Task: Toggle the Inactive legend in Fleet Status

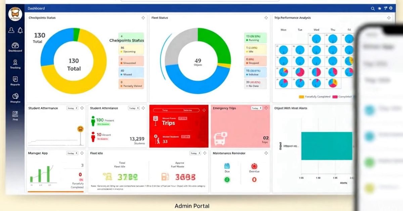Action: coord(255,72)
